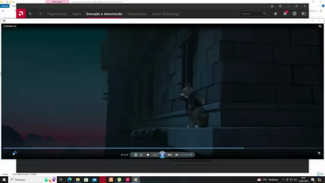Open AMD notifications bell
325x183 pixels.
coord(285,14)
